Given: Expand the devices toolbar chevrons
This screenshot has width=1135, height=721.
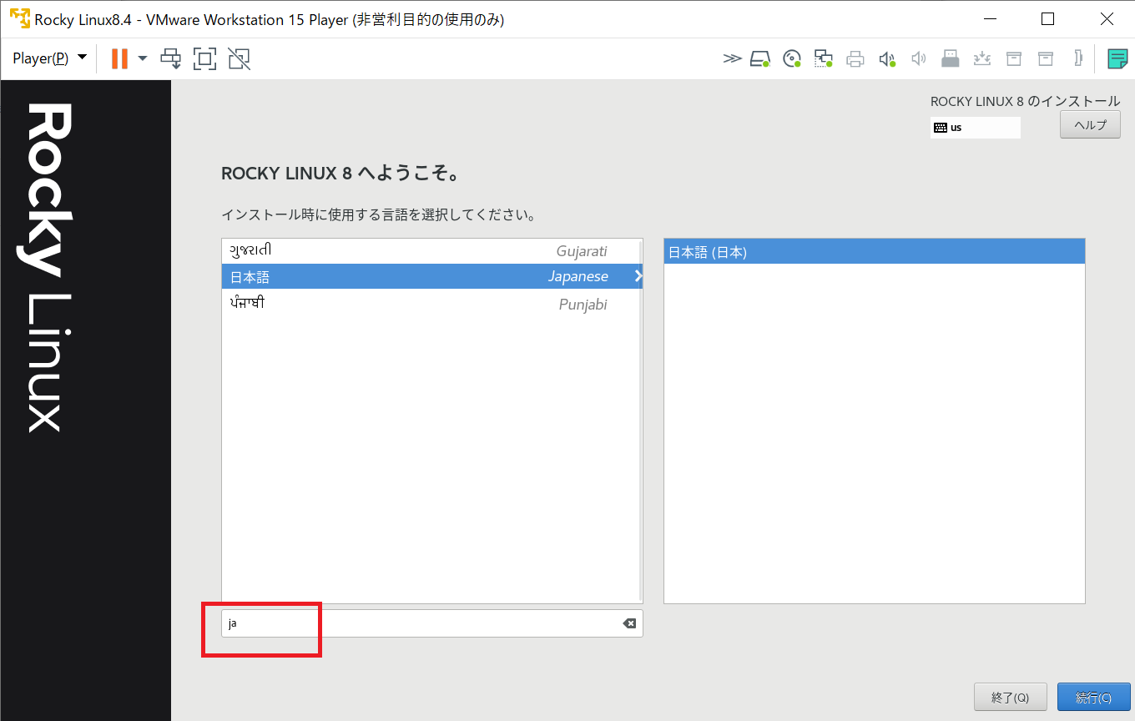Looking at the screenshot, I should (x=732, y=58).
